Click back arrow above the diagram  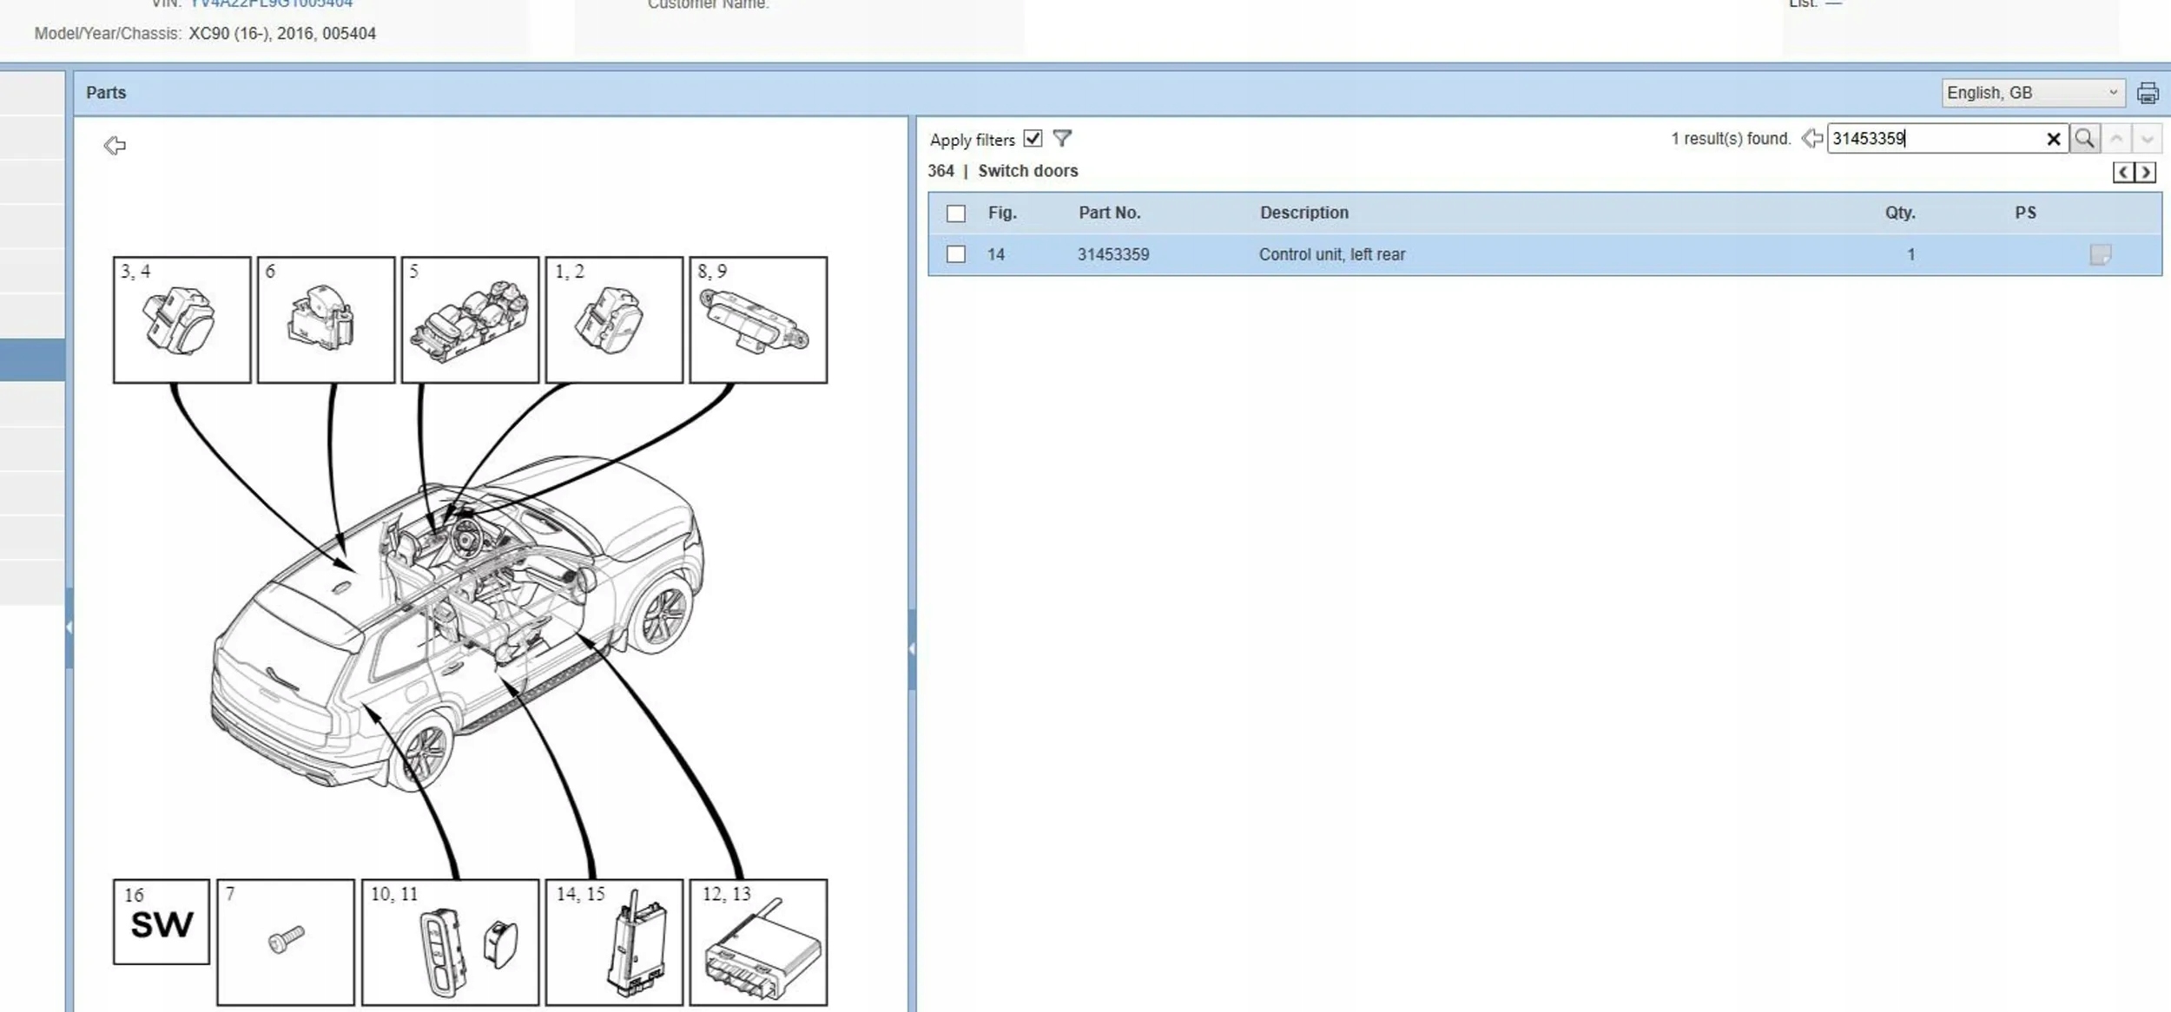click(x=115, y=146)
